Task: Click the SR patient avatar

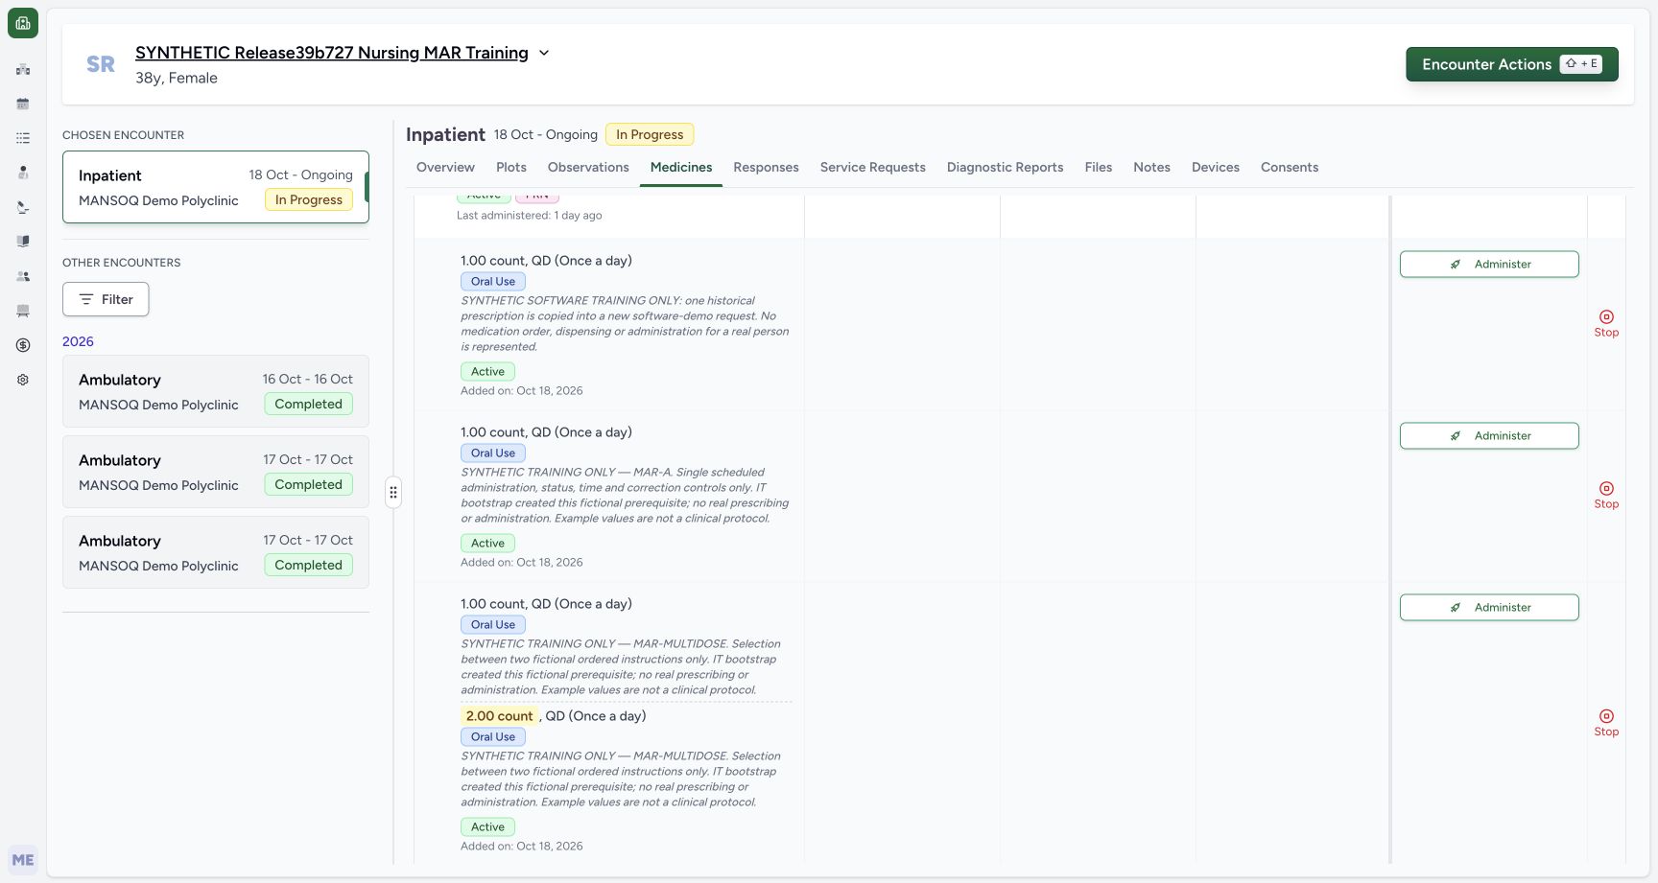Action: pos(101,64)
